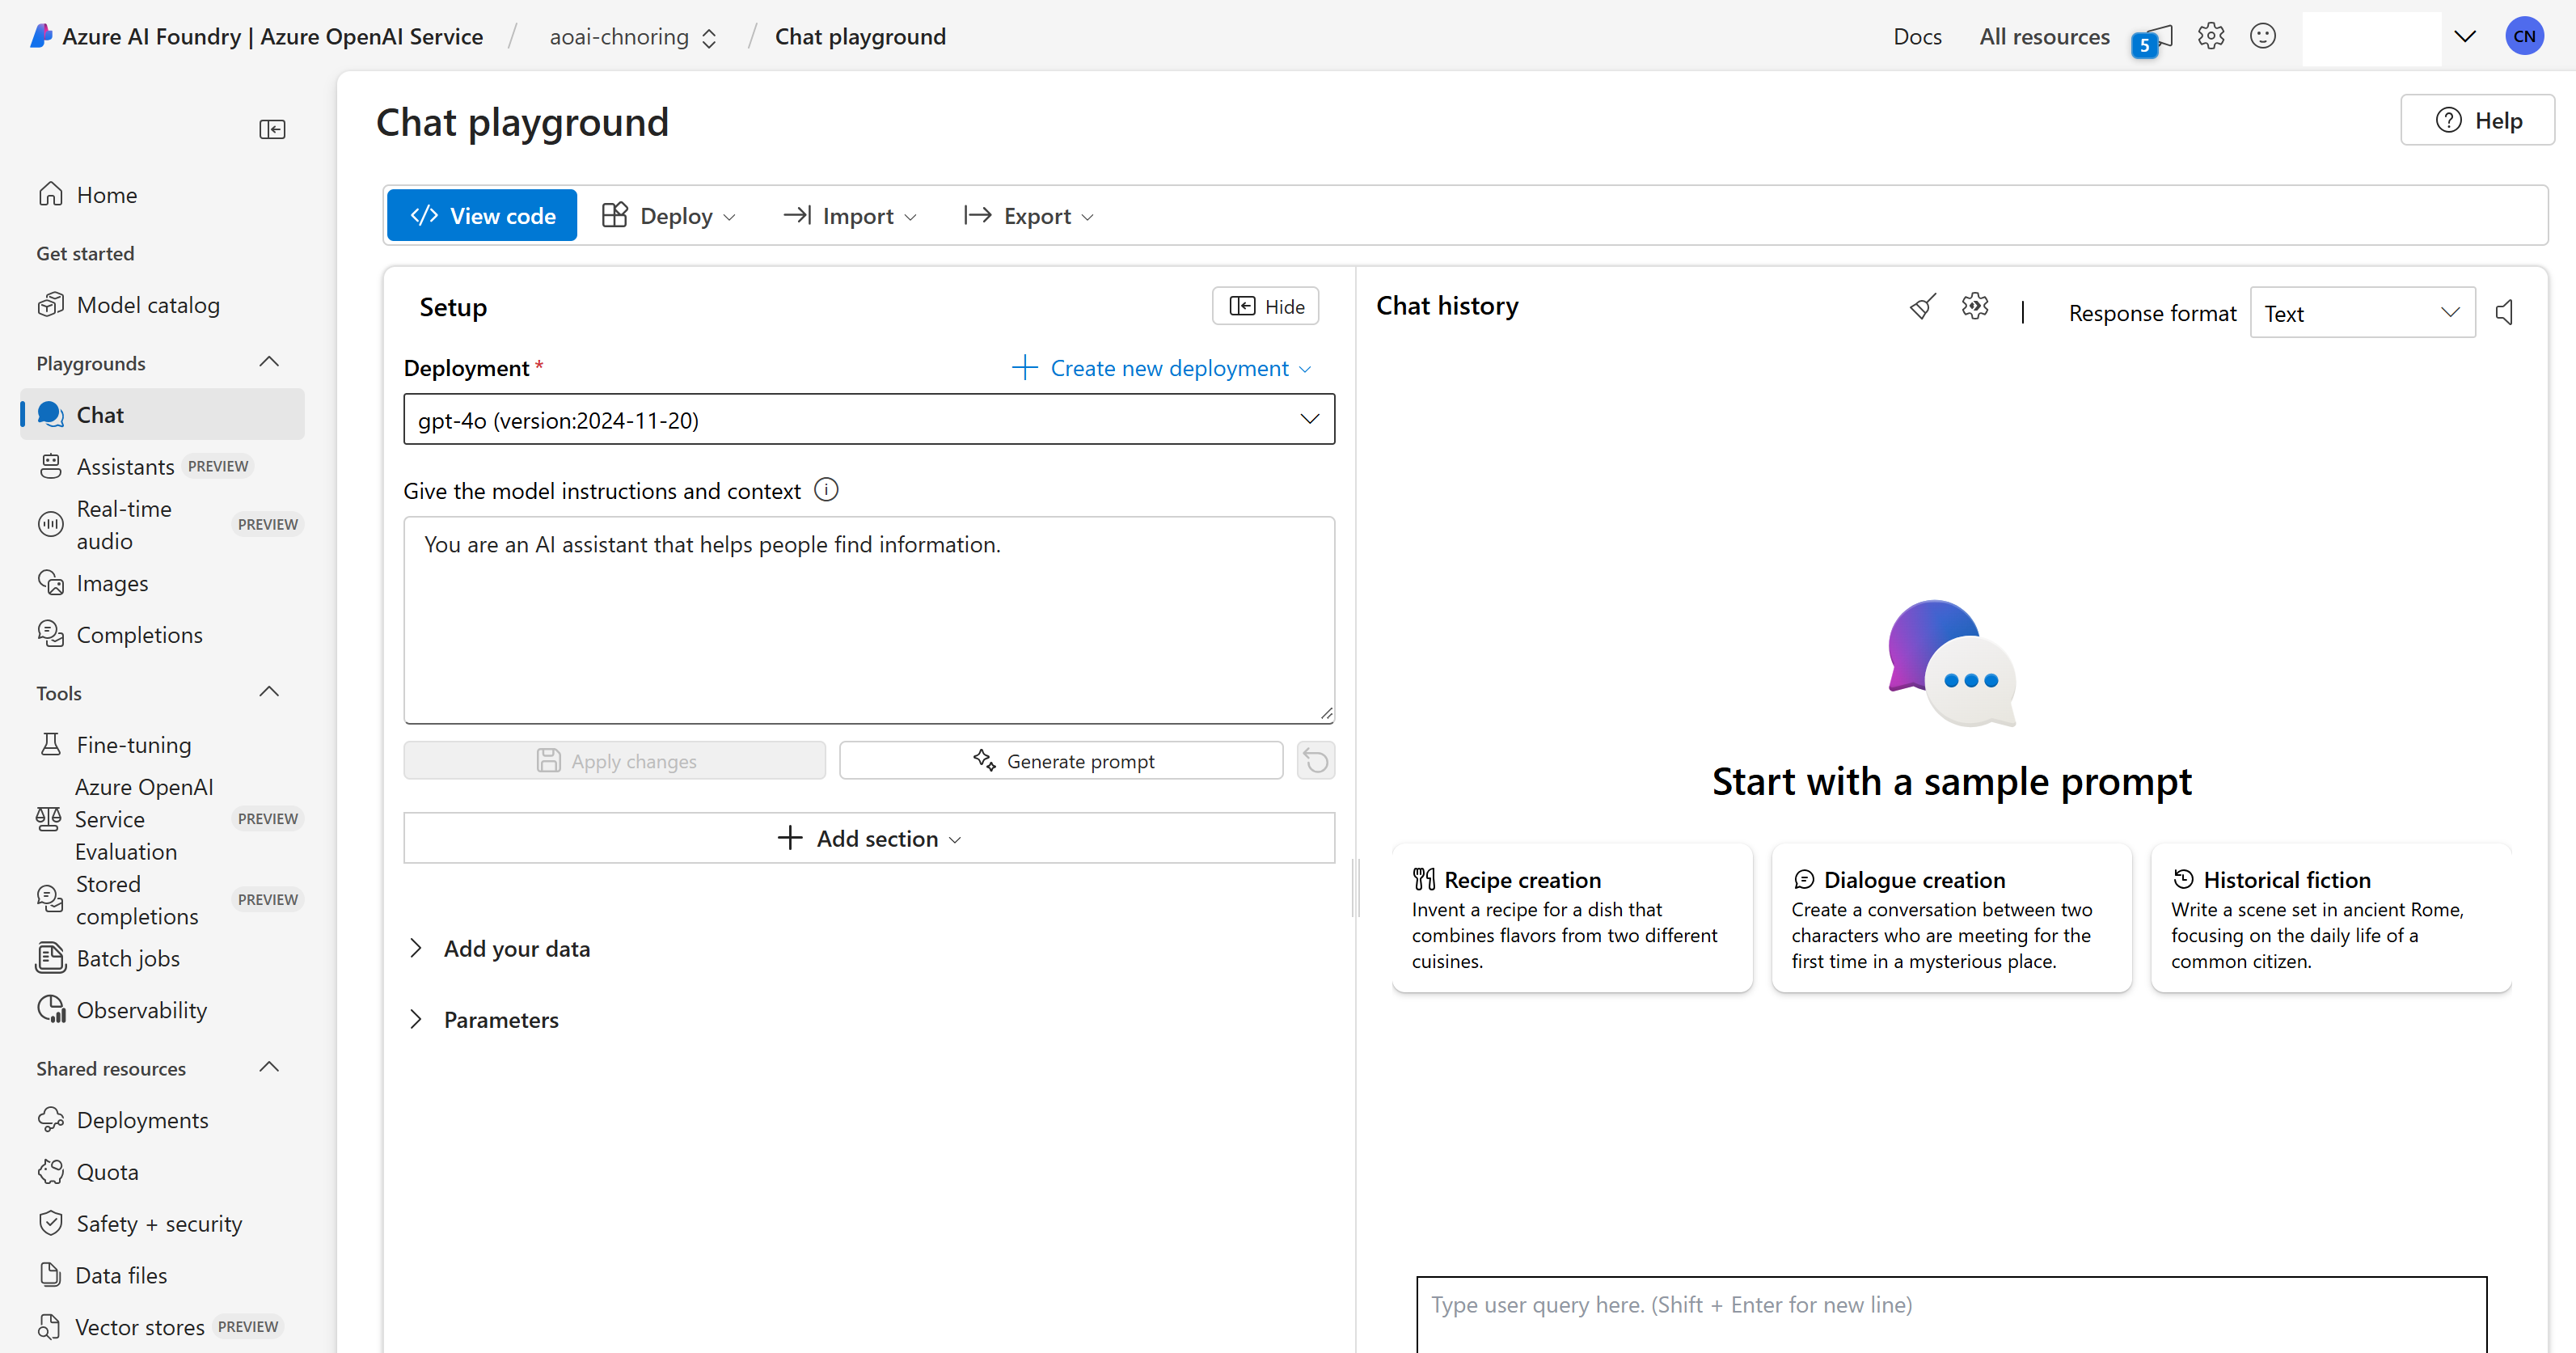Open the Deploy toolbar menu
The width and height of the screenshot is (2576, 1353).
click(x=669, y=215)
